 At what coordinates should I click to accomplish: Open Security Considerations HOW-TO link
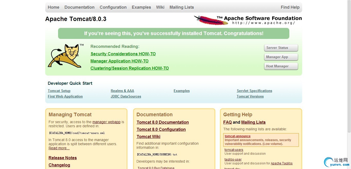tap(123, 54)
